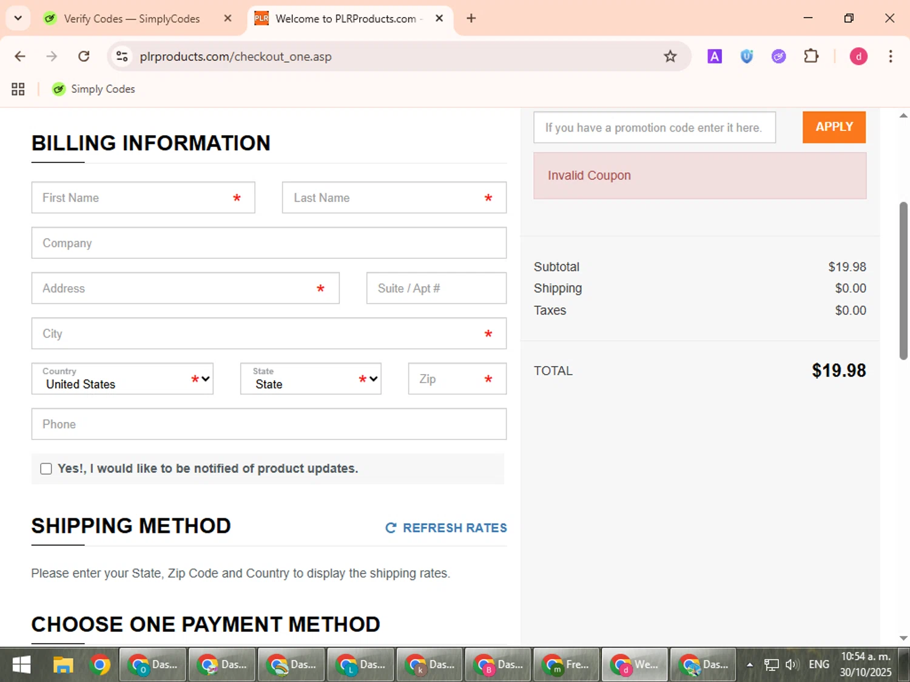The image size is (910, 682).
Task: Click the Subtotal $19.98 value
Action: (847, 267)
